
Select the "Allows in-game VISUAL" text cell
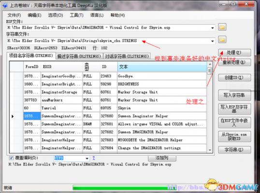(162, 124)
